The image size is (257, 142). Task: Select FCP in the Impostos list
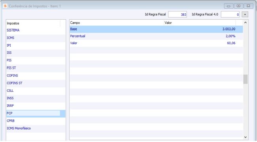click(36, 113)
